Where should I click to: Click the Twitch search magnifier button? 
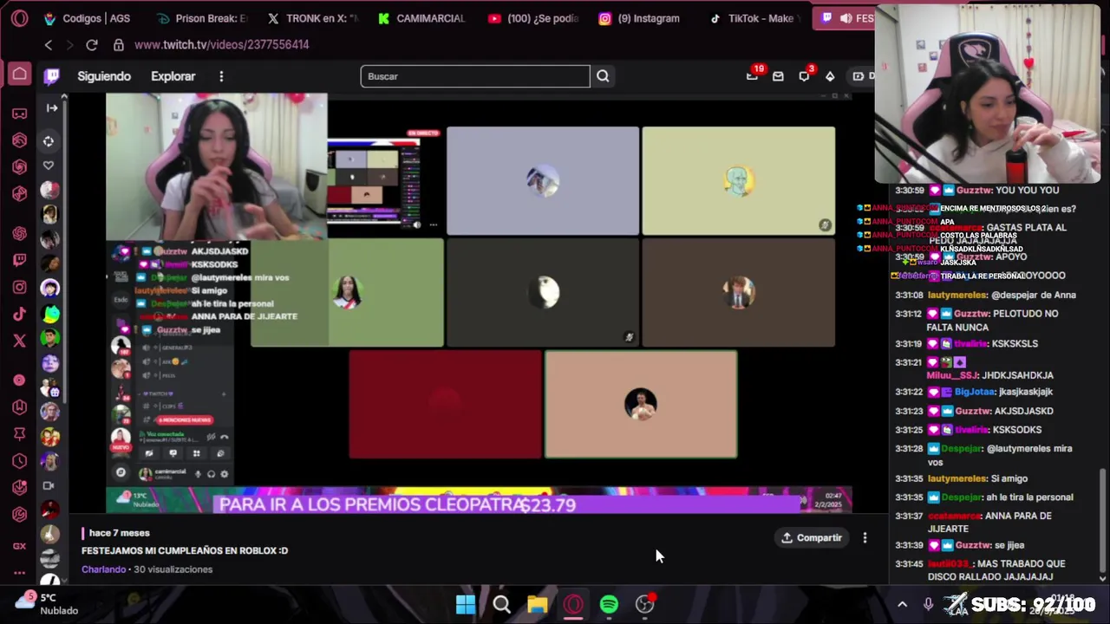tap(603, 76)
